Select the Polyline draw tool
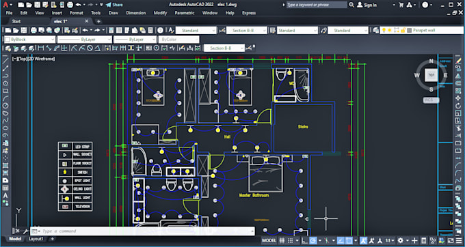Screen dimensions: 465x247 point(5,76)
